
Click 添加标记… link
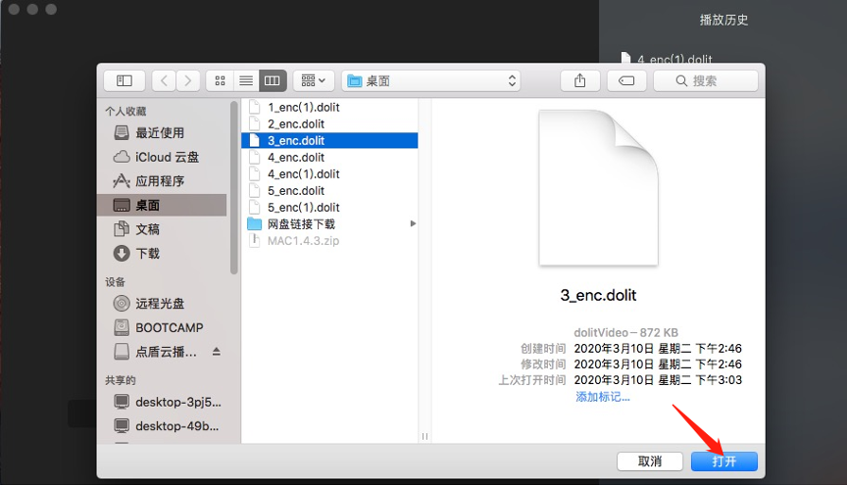[x=602, y=397]
